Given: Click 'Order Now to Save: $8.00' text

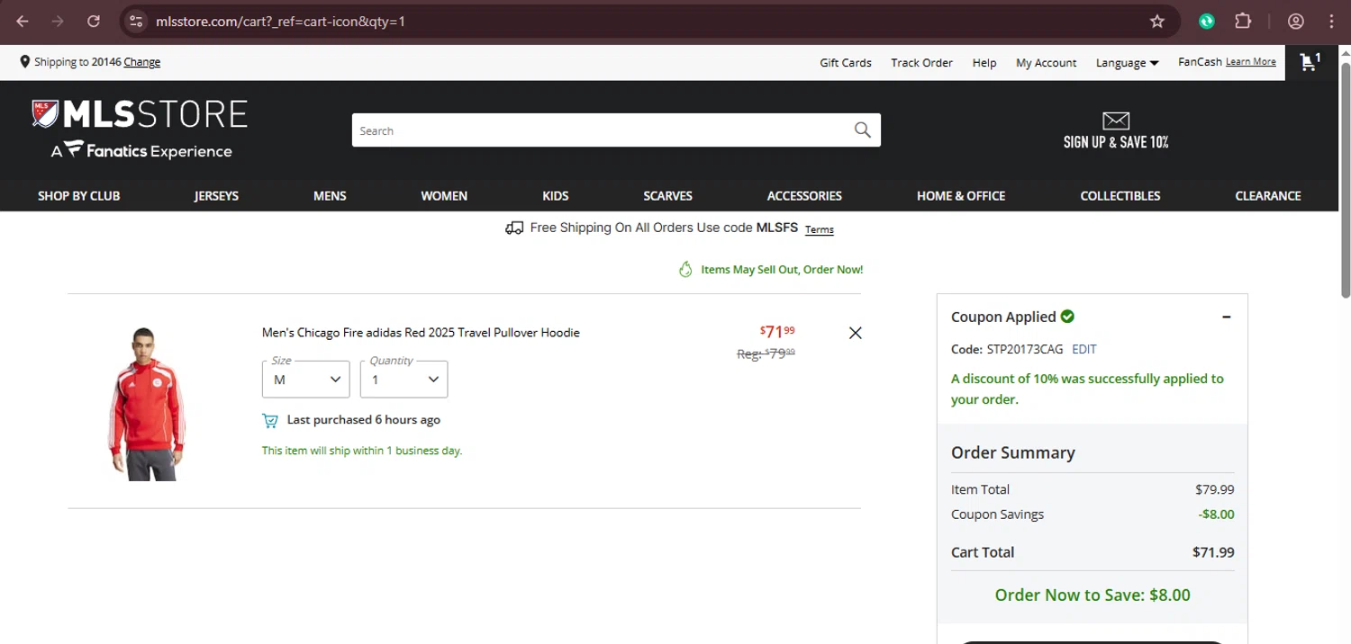Looking at the screenshot, I should (1093, 595).
